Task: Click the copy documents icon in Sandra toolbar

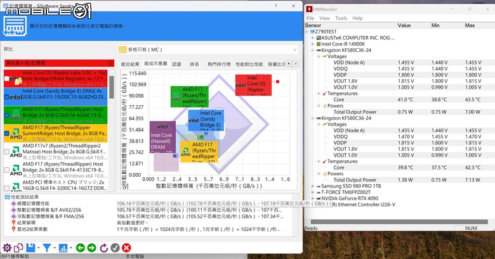Action: (18, 248)
